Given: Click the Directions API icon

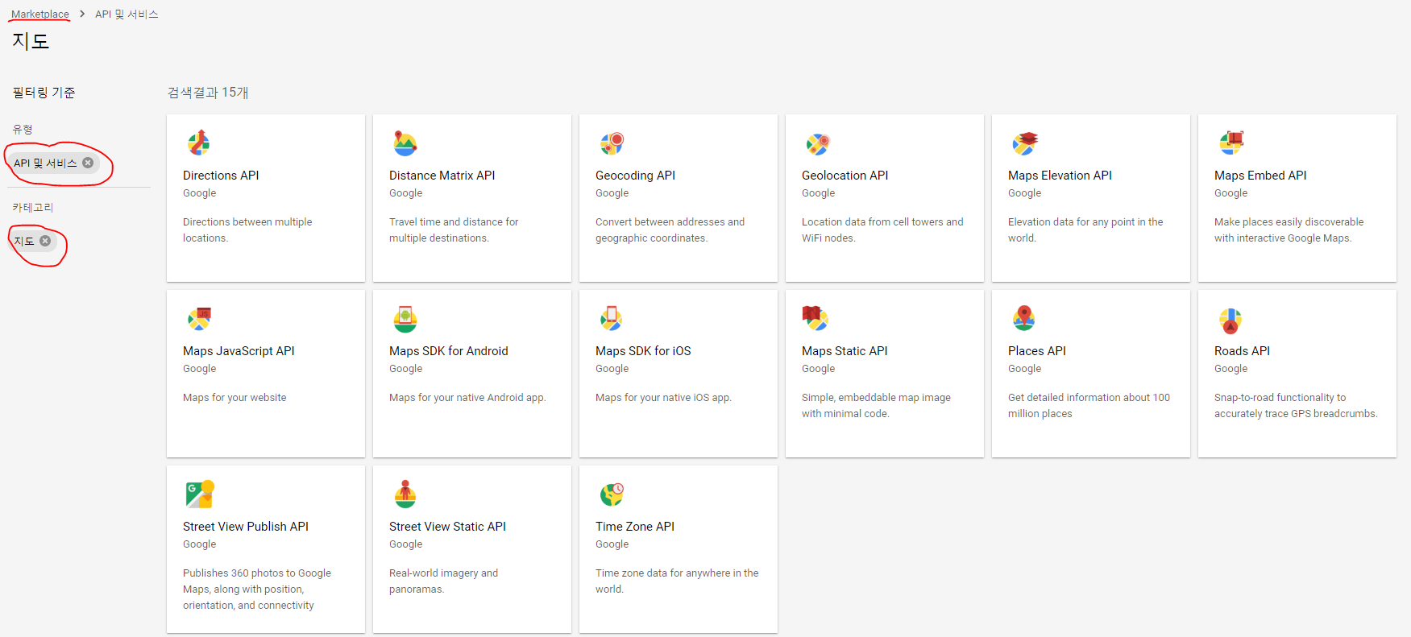Looking at the screenshot, I should 199,143.
